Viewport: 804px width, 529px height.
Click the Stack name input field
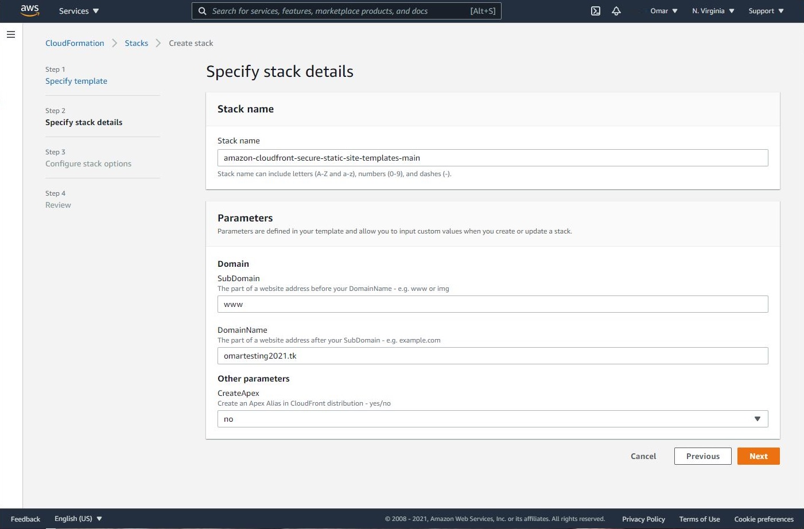coord(492,158)
